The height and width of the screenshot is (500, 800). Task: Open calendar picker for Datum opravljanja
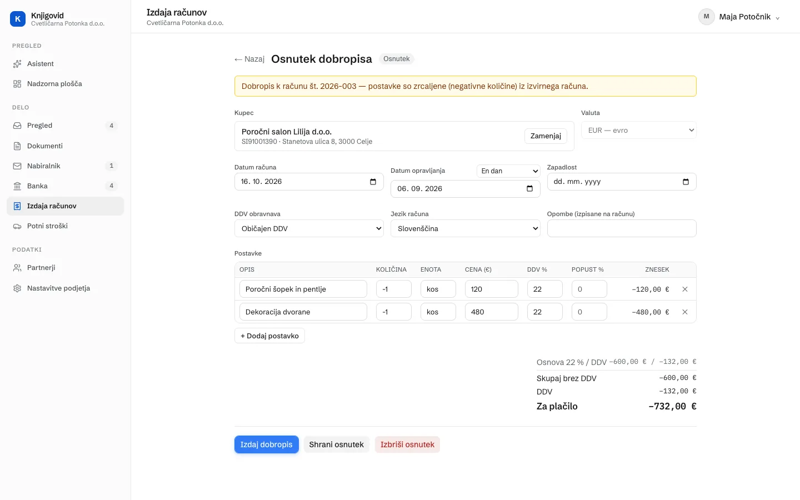[529, 189]
